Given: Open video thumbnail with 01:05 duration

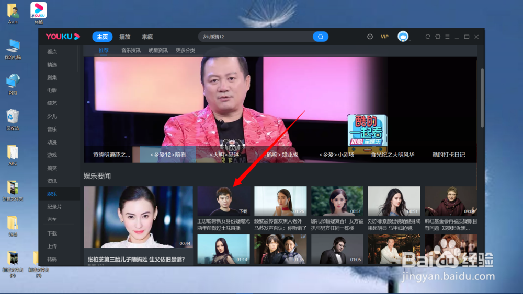Looking at the screenshot, I should 337,250.
